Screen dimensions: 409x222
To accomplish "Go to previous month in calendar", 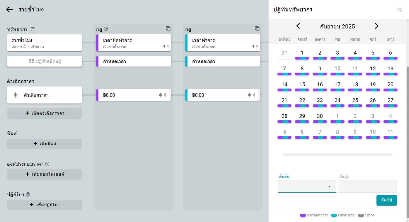I will point(298,26).
